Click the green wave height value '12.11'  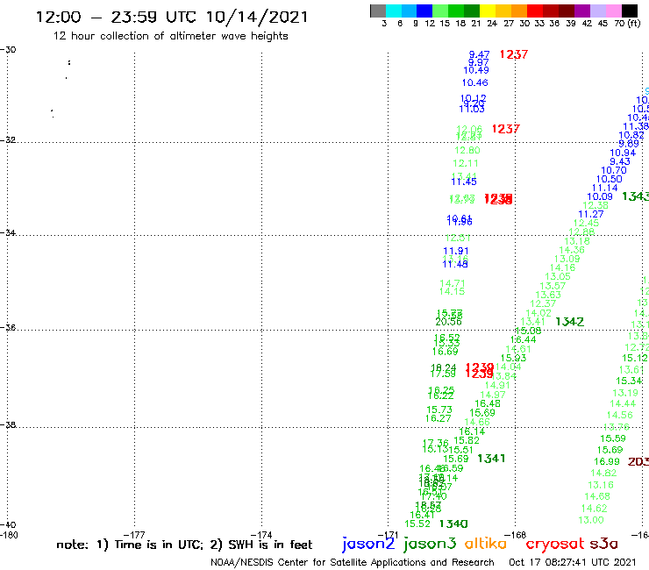point(466,163)
